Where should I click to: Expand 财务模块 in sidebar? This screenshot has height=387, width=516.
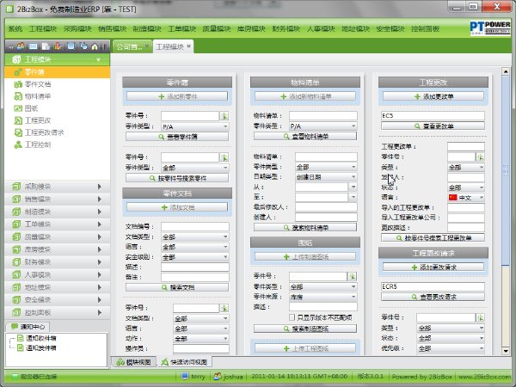58,262
